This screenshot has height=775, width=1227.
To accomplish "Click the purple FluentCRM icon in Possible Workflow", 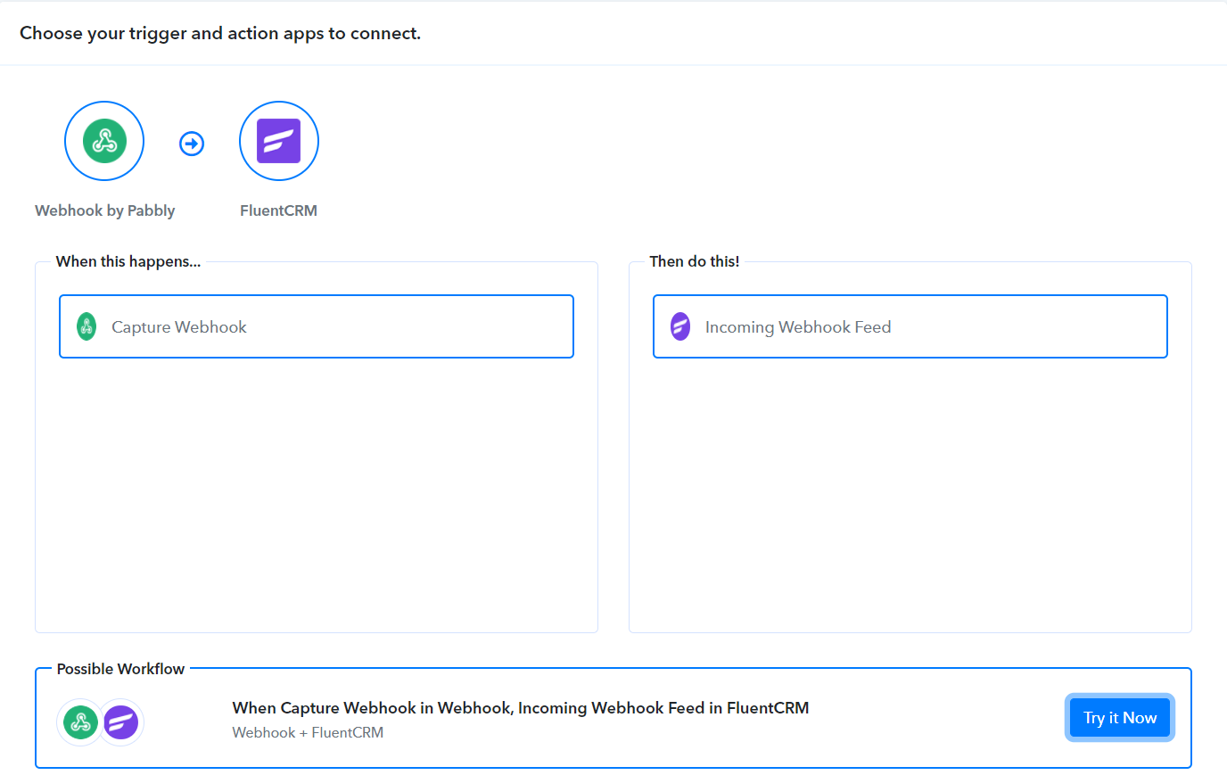I will point(120,722).
